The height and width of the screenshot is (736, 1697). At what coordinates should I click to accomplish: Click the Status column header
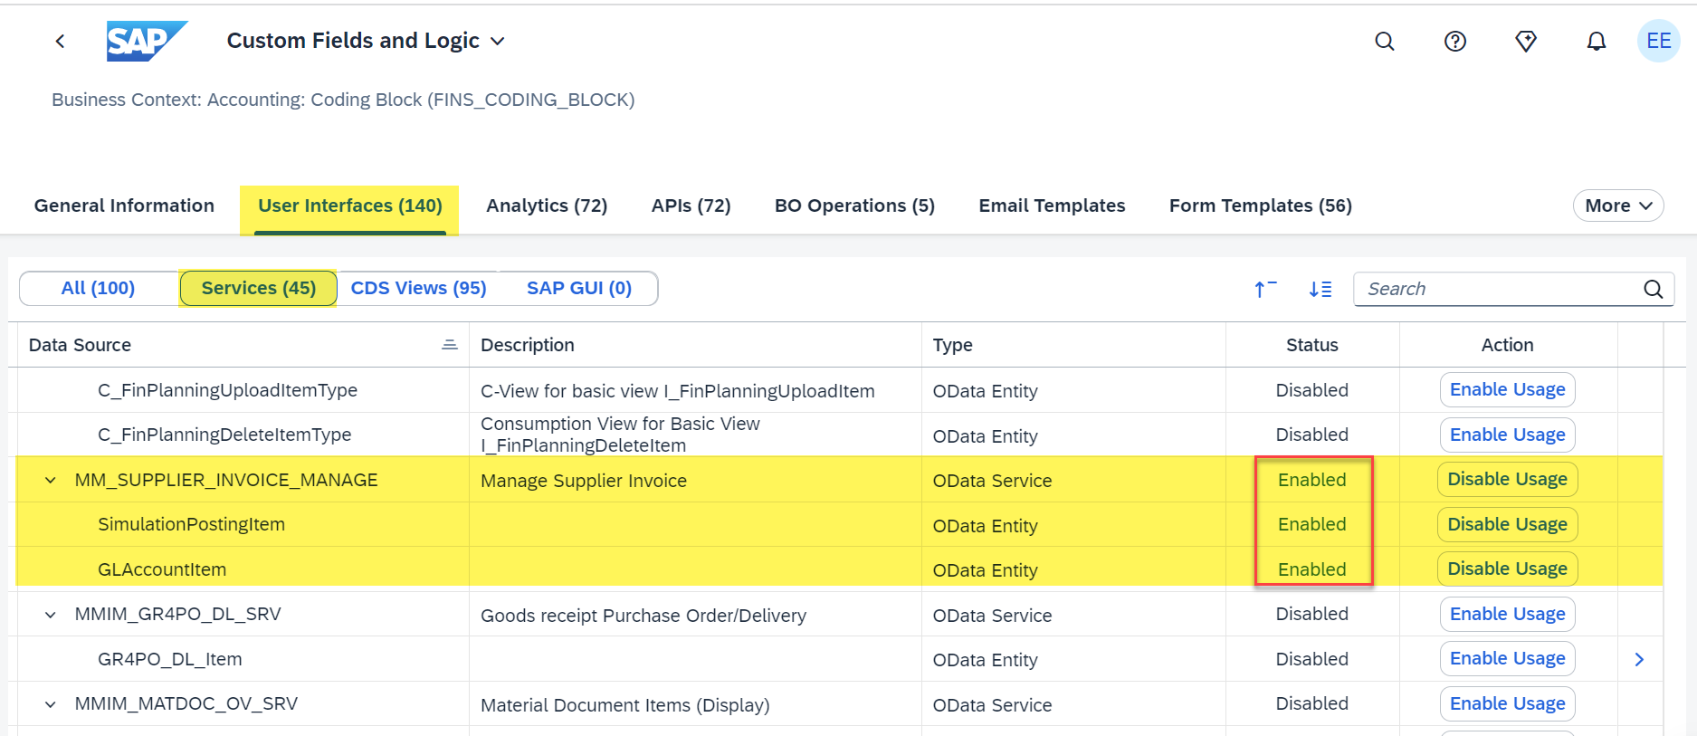[x=1312, y=345]
